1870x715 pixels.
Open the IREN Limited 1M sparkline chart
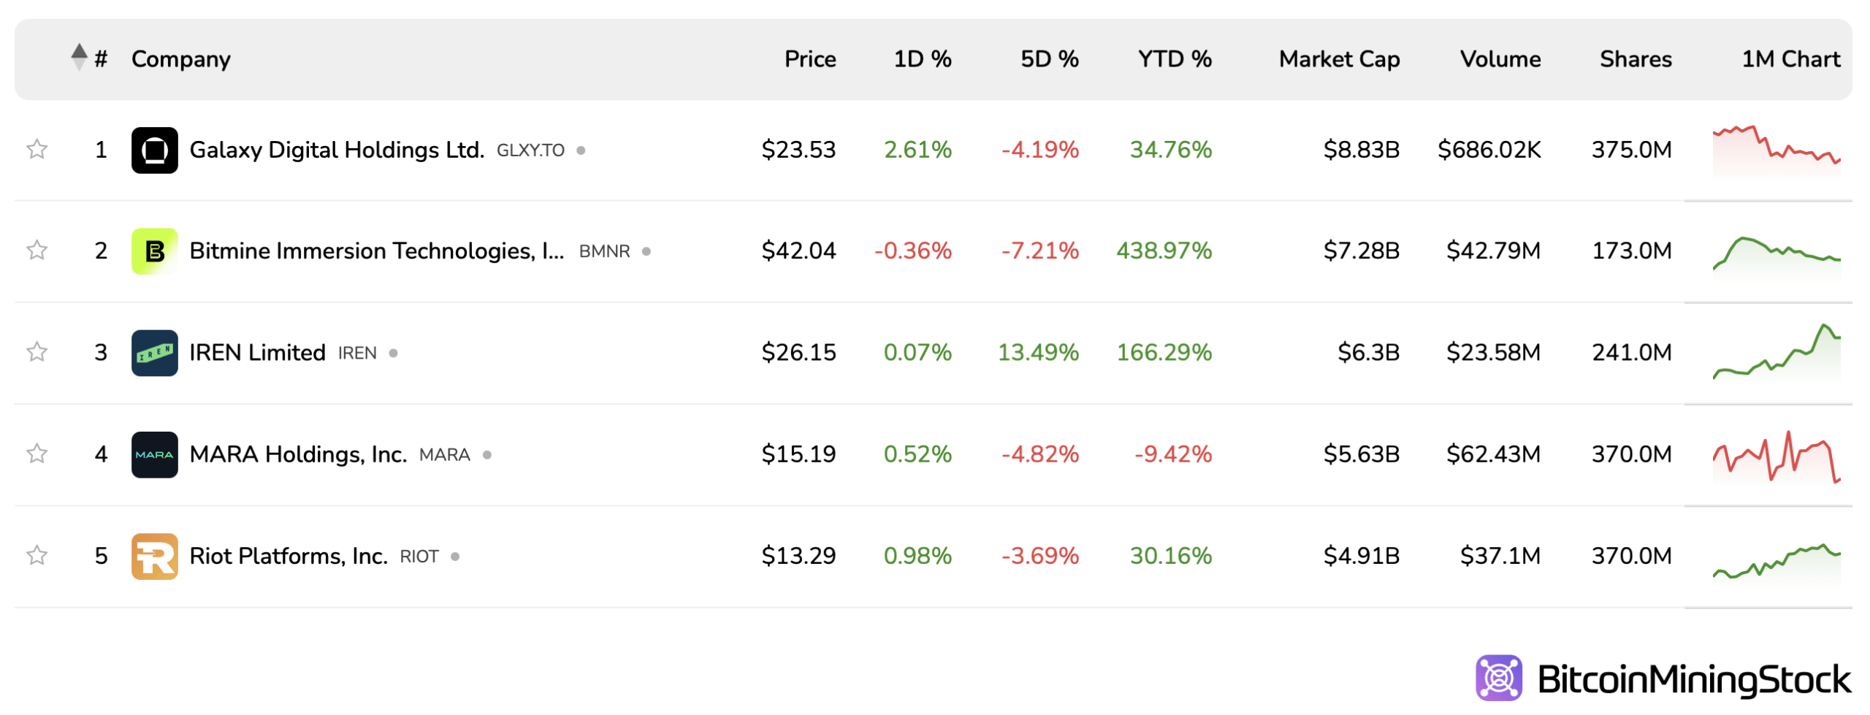click(x=1776, y=353)
